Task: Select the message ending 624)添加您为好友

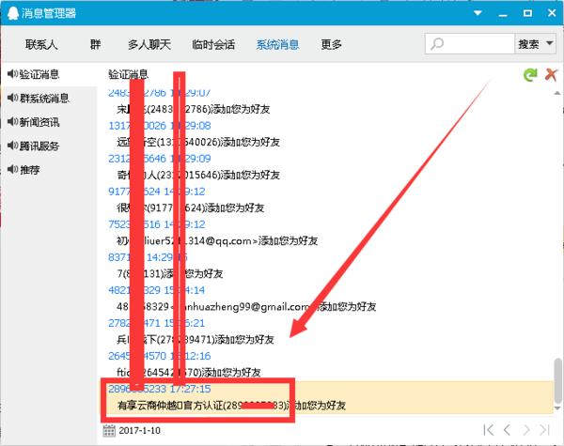Action: click(x=191, y=208)
